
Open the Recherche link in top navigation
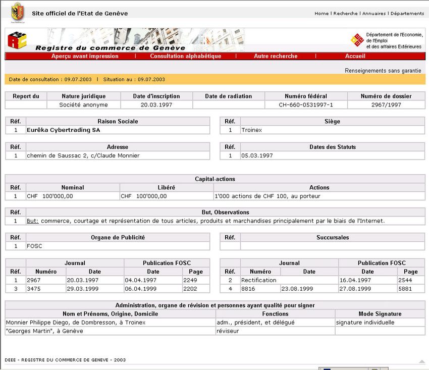coord(345,14)
